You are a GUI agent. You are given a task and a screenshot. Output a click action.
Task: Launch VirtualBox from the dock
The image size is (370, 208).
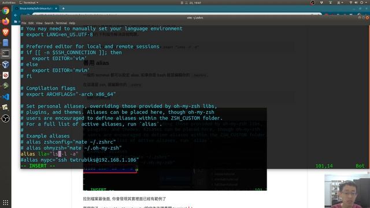(x=6, y=64)
